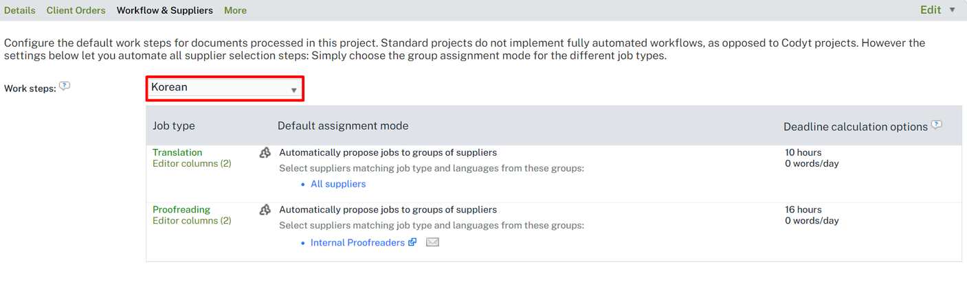This screenshot has width=967, height=293.
Task: Open the Translation job type link
Action: click(x=177, y=152)
